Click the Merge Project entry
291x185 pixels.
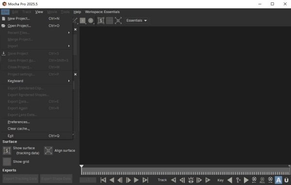pos(36,39)
